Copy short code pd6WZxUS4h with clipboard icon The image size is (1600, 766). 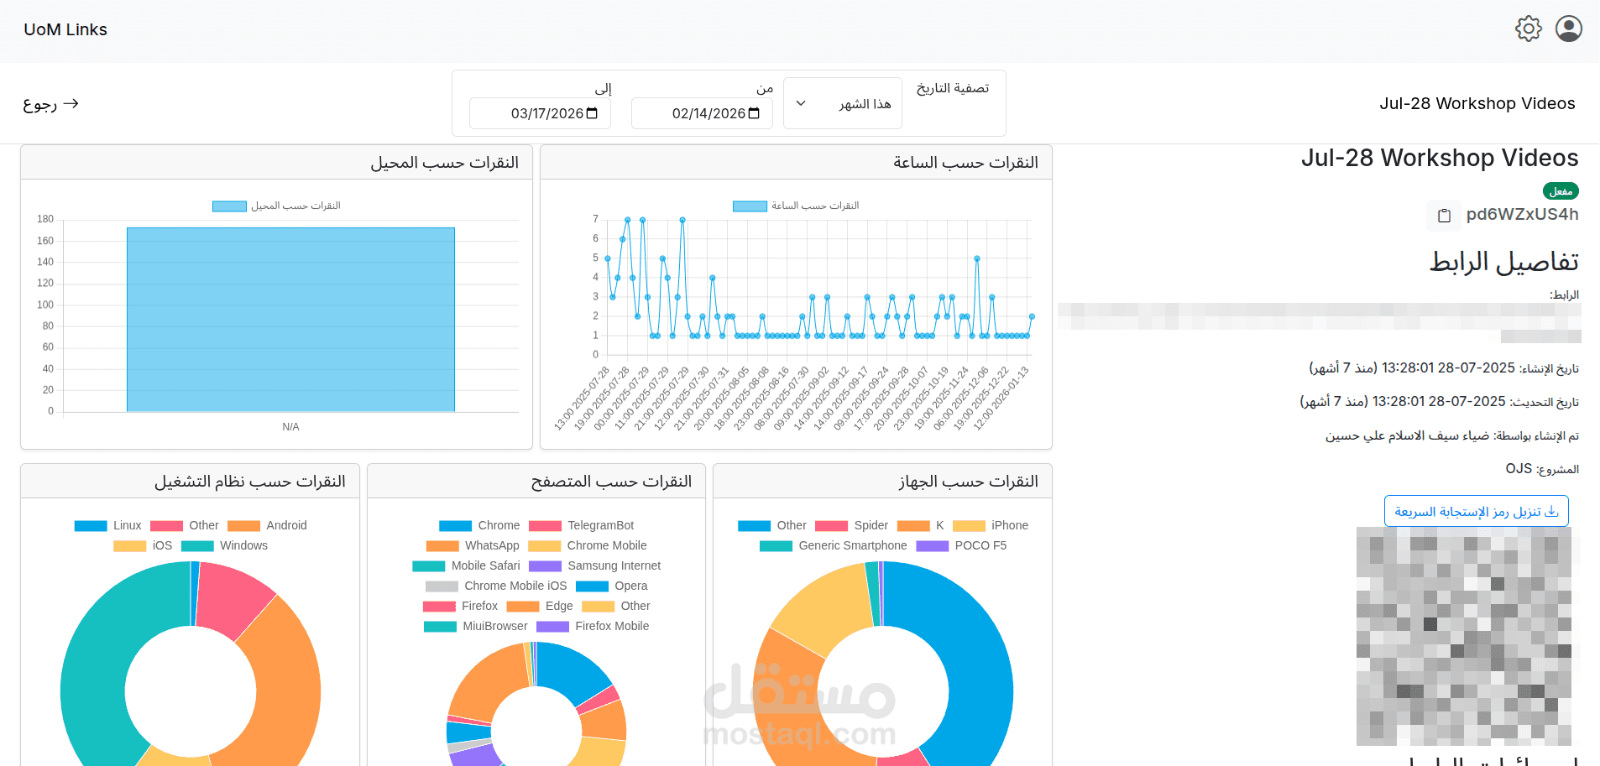[1444, 216]
